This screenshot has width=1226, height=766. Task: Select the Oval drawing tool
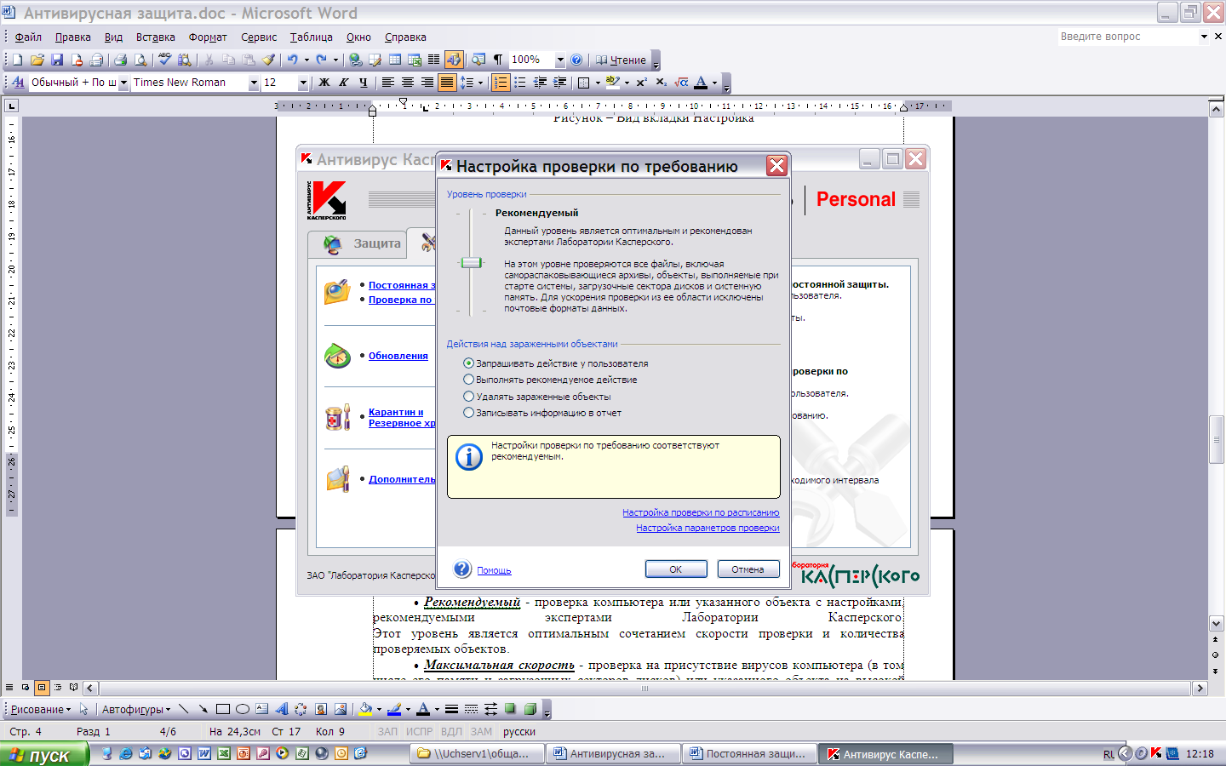(243, 709)
